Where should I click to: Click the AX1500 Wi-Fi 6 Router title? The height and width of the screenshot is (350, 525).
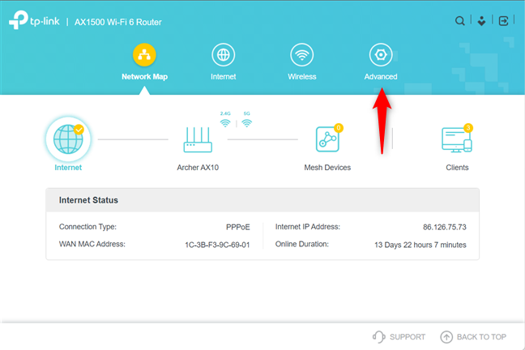pyautogui.click(x=118, y=22)
